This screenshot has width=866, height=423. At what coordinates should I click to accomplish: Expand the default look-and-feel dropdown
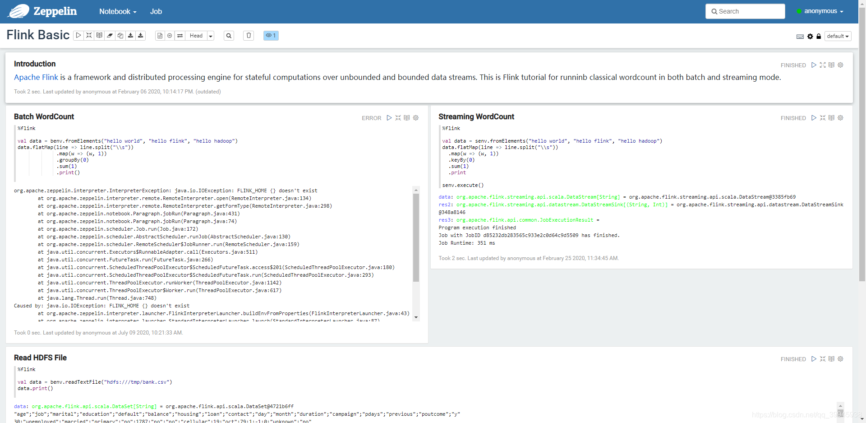tap(838, 36)
